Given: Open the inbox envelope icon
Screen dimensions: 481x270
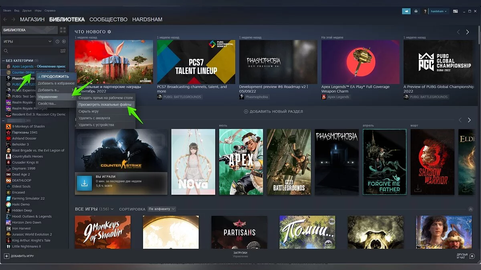Looking at the screenshot, I should tap(416, 11).
